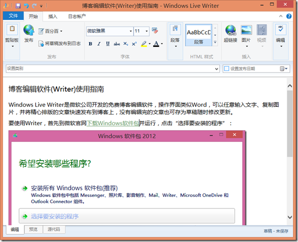Open the publish date calendar picker
298x242 pixels.
tap(283, 68)
